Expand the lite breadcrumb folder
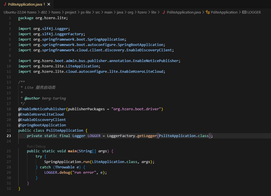The width and height of the screenshot is (271, 196). [x=154, y=12]
